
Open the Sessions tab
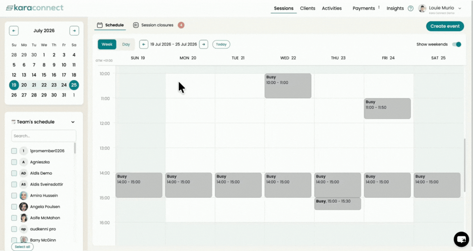(x=284, y=8)
